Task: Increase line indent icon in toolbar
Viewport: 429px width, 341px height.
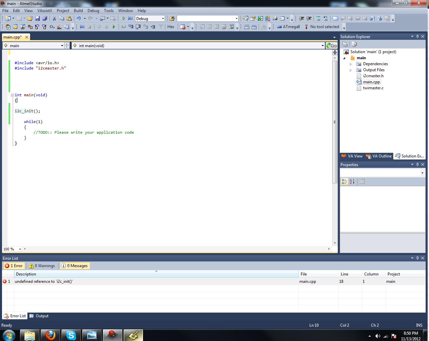Action: (309, 19)
